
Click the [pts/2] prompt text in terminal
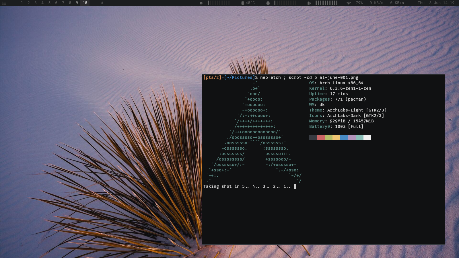[x=212, y=77]
